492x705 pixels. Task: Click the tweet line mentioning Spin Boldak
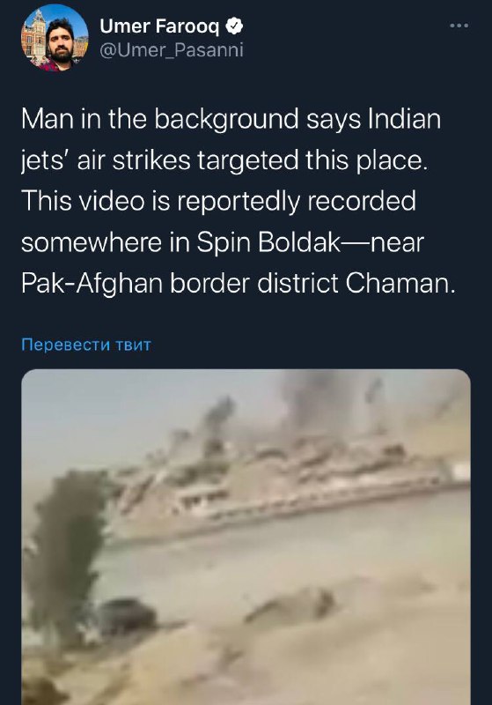[x=223, y=242]
